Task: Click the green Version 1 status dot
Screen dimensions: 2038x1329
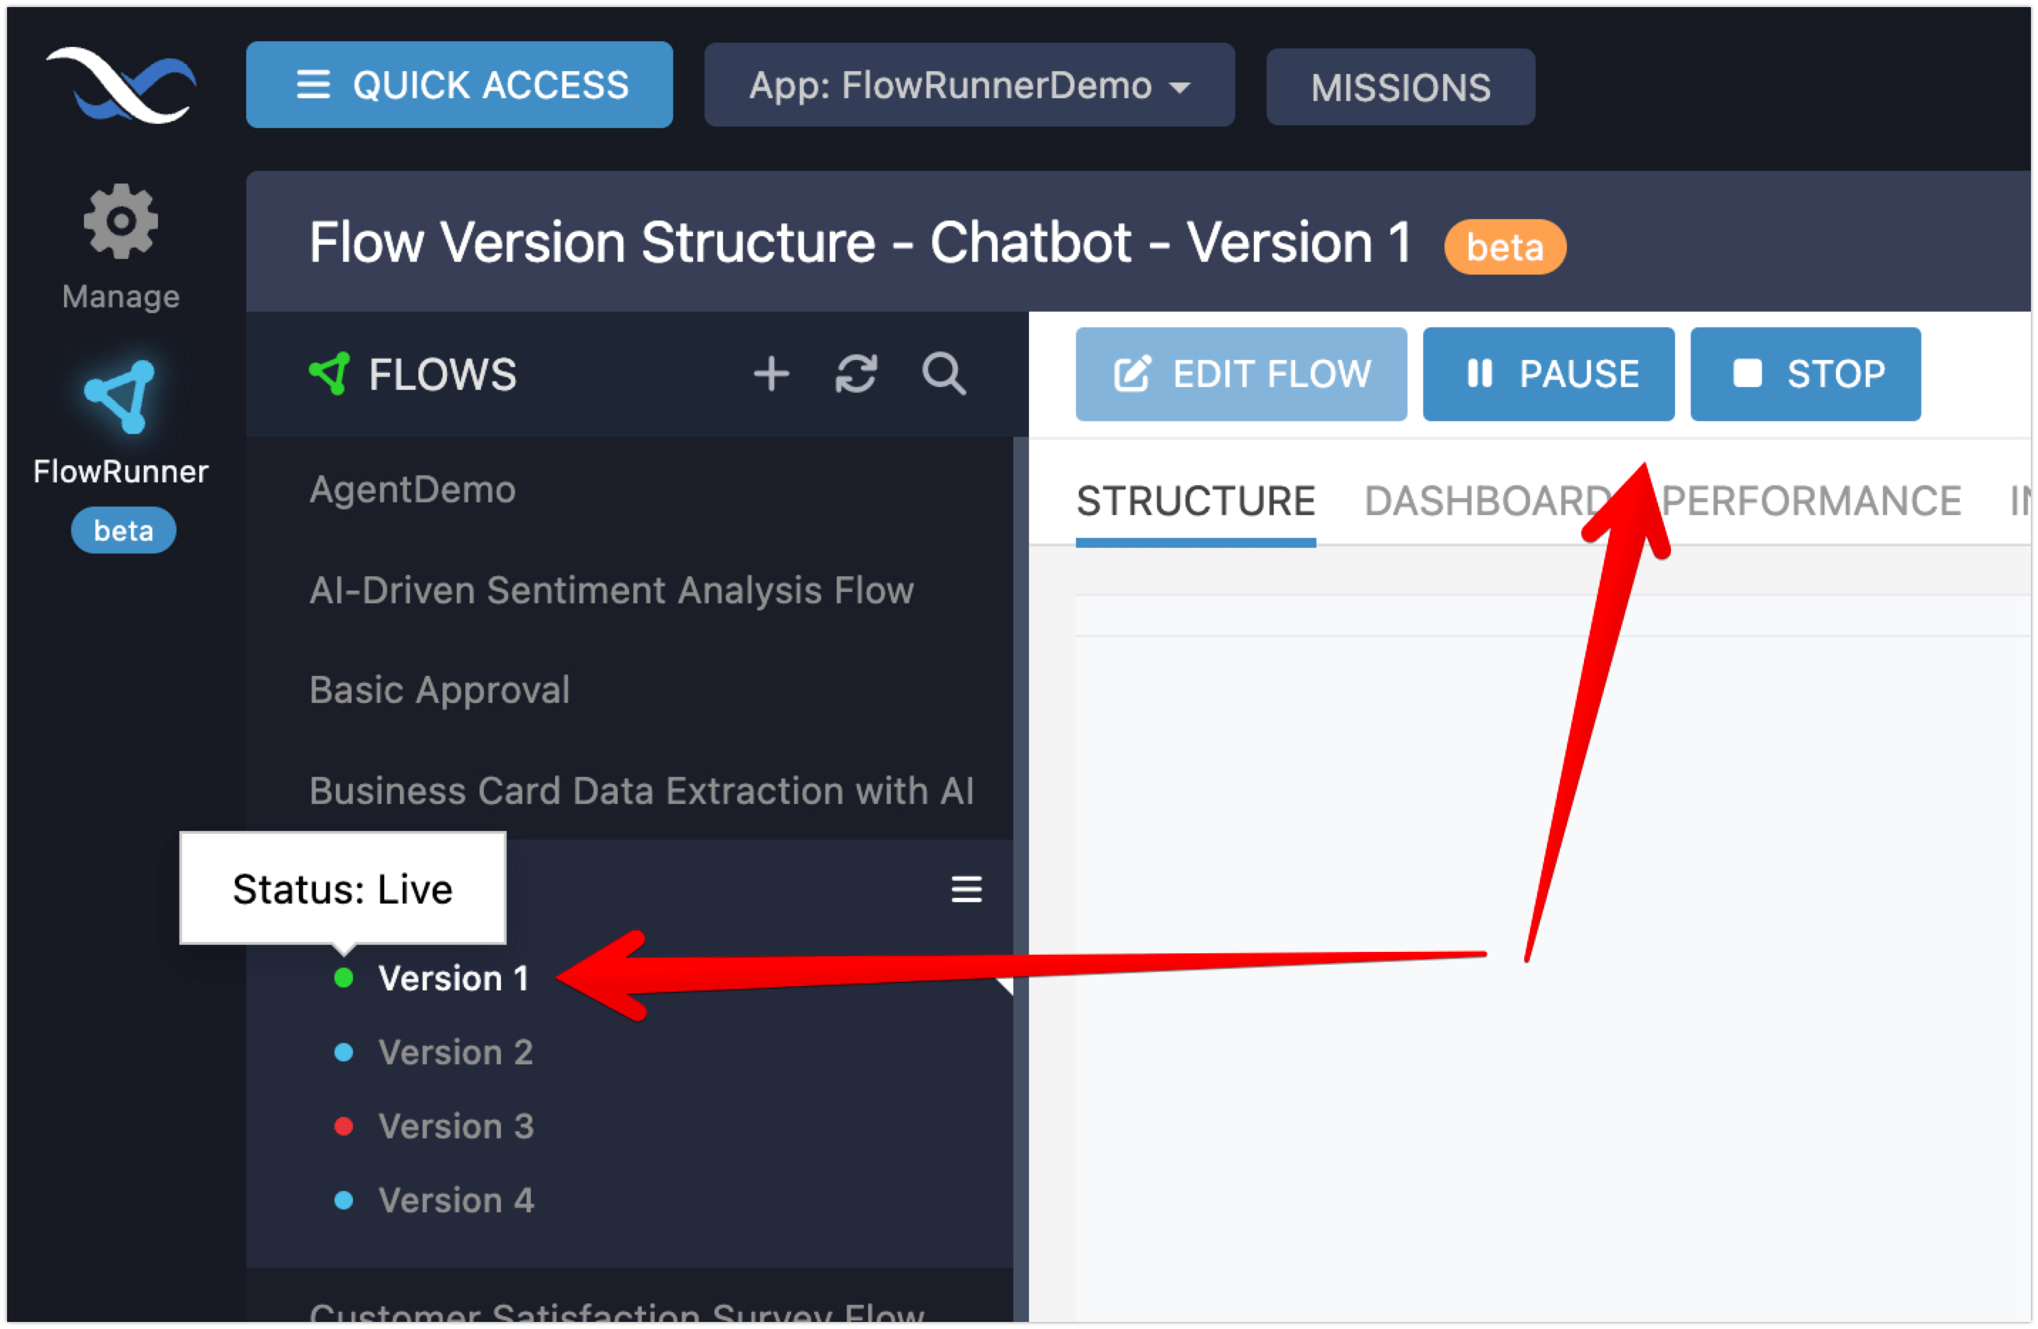Action: pos(344,978)
